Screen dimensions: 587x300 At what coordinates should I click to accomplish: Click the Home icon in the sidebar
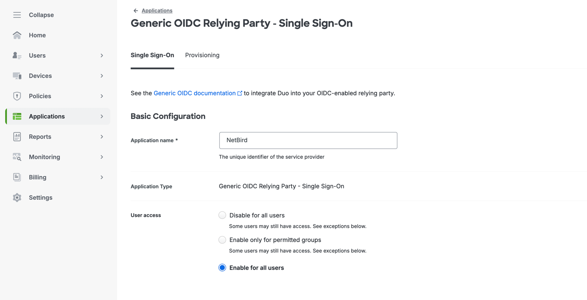17,35
